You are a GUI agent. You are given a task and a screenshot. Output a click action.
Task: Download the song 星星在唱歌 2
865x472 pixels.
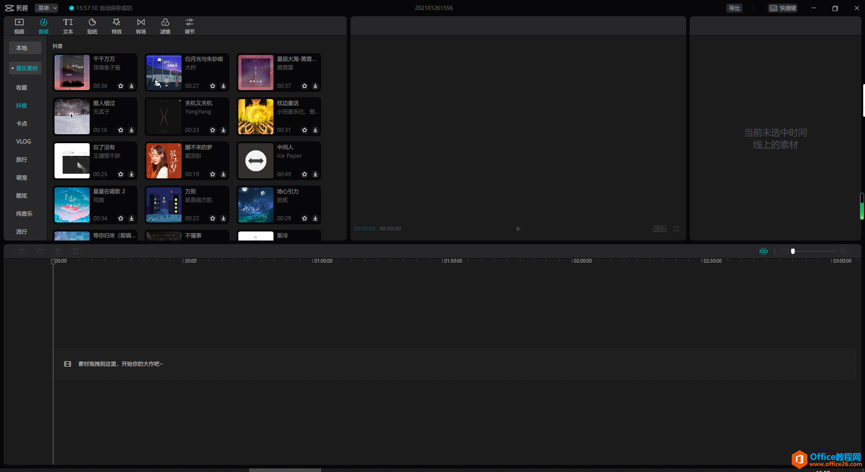(x=132, y=218)
